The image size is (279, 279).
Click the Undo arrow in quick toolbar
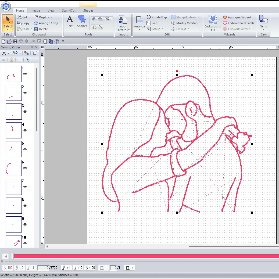click(27, 41)
